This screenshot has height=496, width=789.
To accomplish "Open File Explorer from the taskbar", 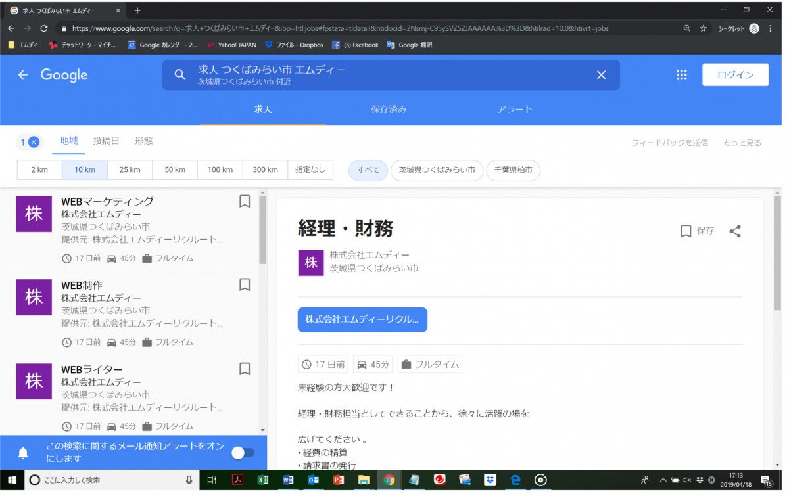I will pyautogui.click(x=364, y=480).
